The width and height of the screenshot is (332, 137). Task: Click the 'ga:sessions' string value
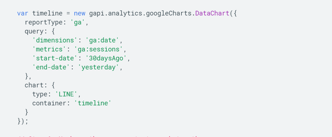pos(99,49)
